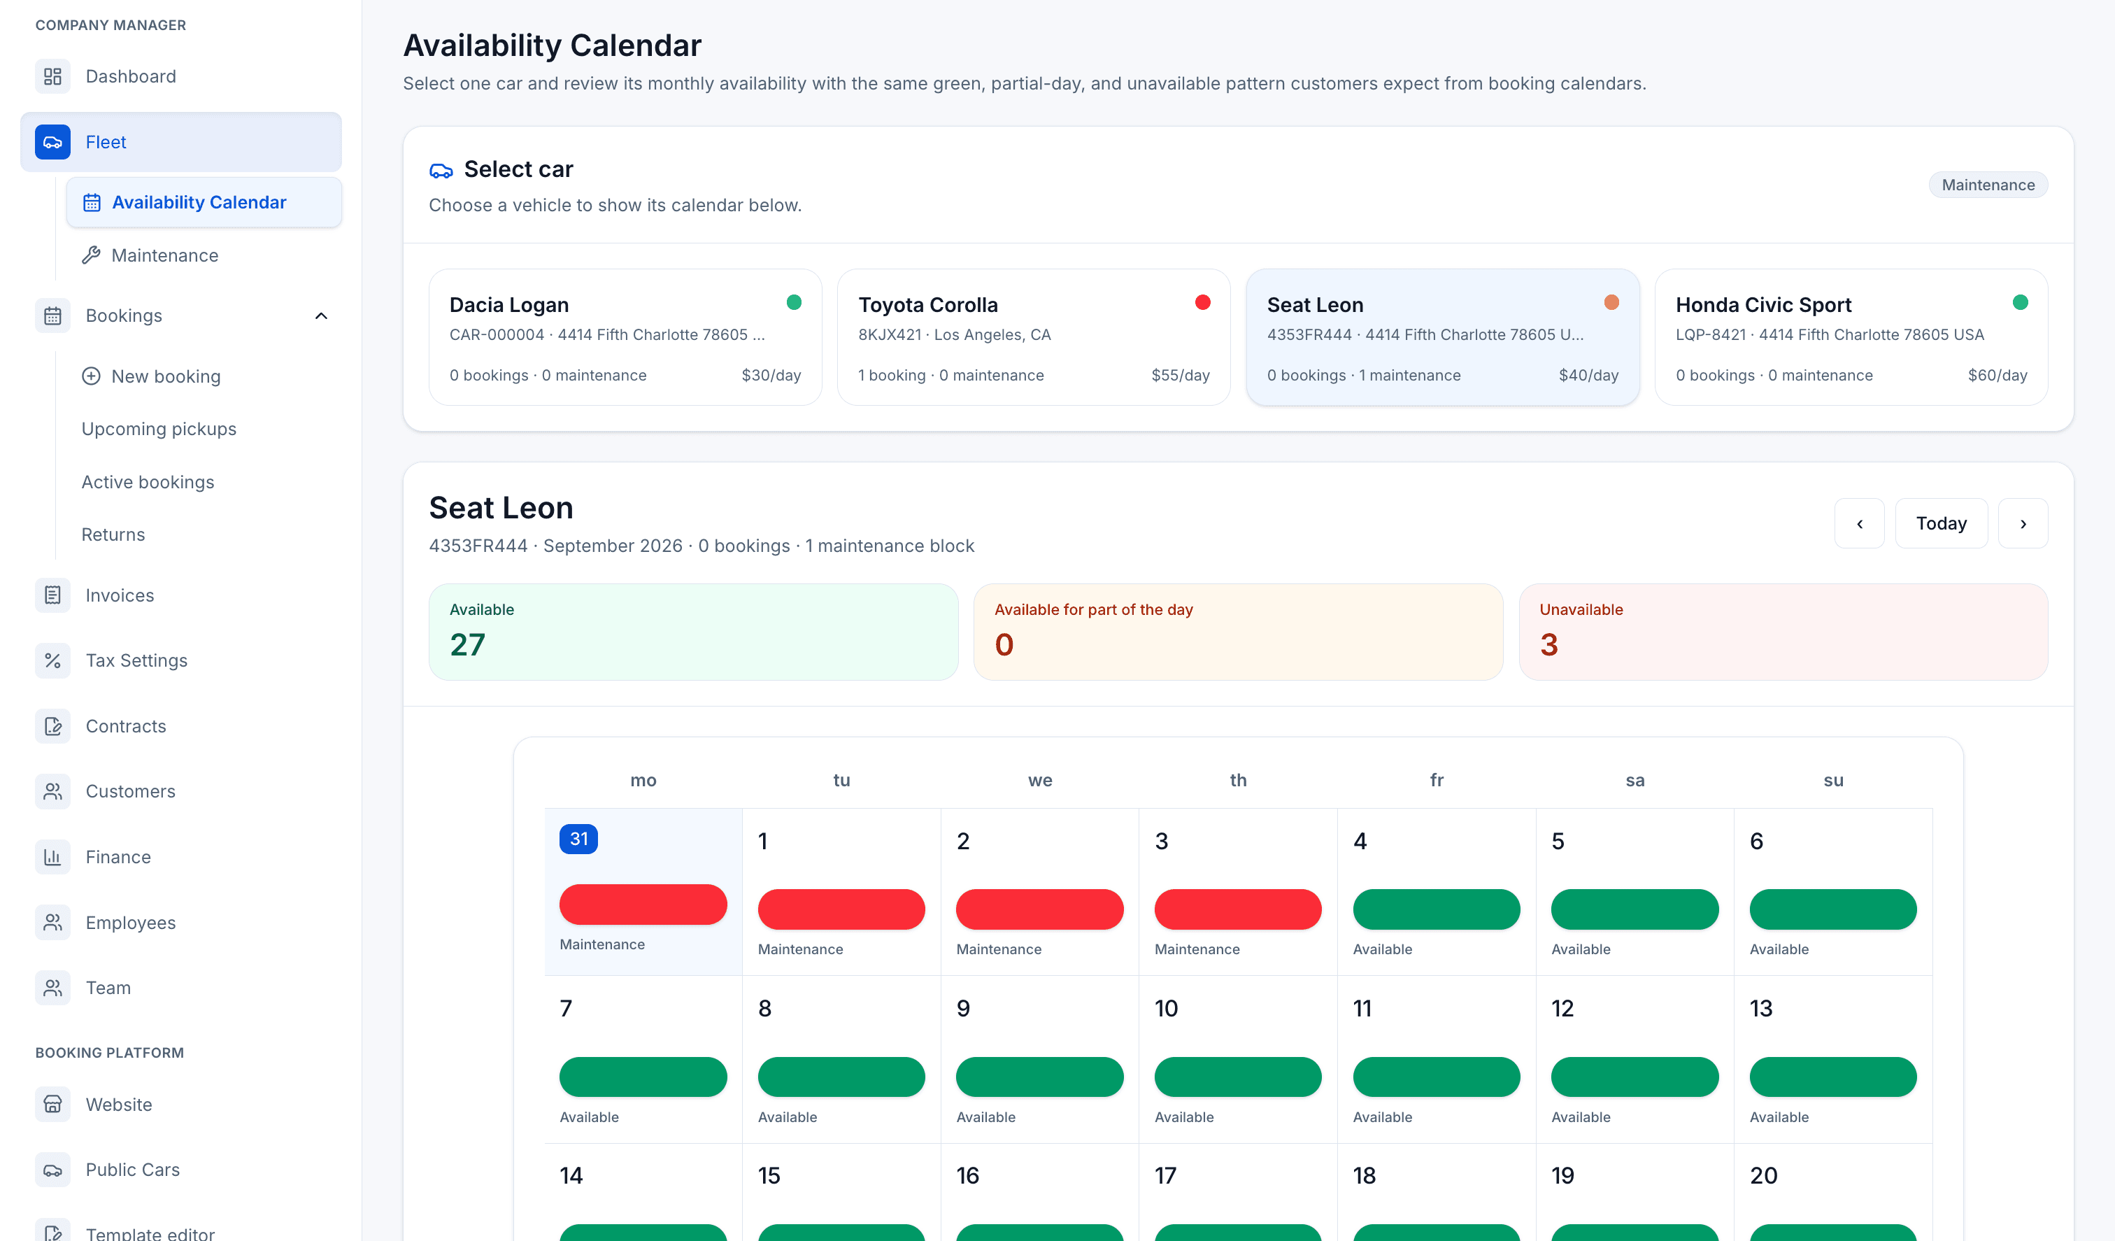The width and height of the screenshot is (2115, 1241).
Task: Click the Employees people icon
Action: (x=52, y=922)
